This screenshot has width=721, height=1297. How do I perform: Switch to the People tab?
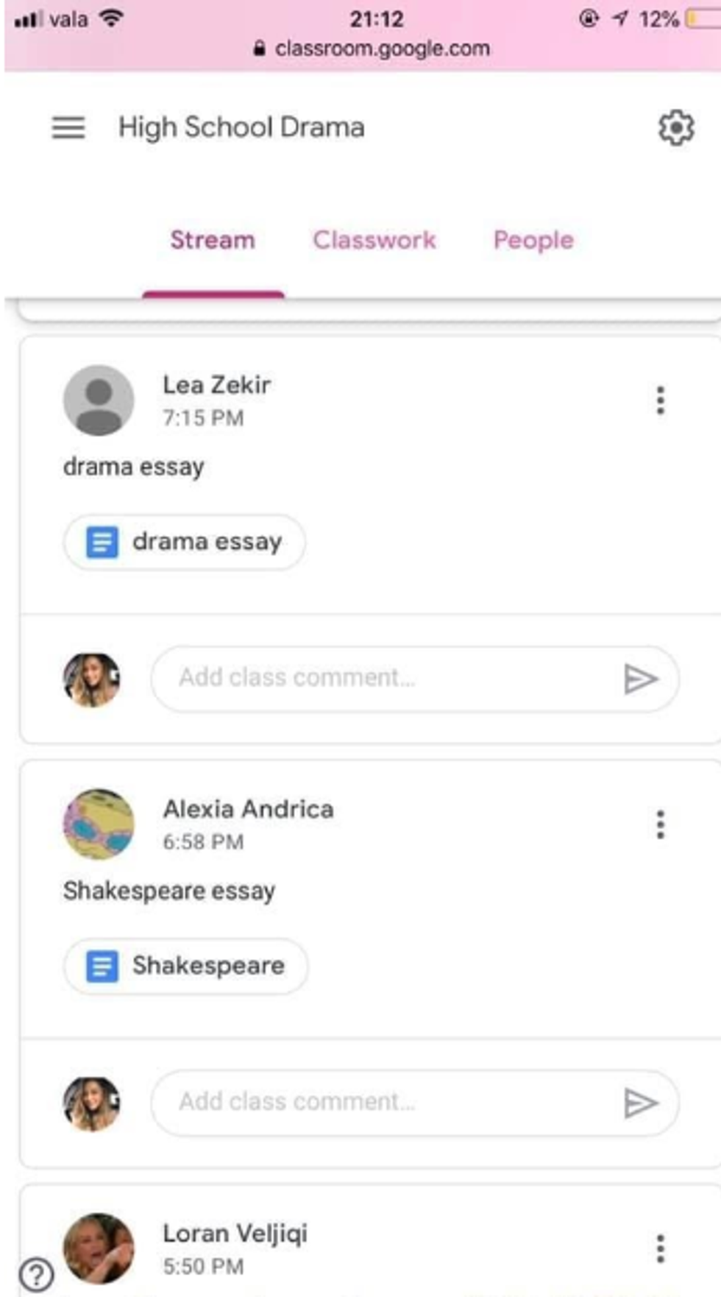(533, 240)
